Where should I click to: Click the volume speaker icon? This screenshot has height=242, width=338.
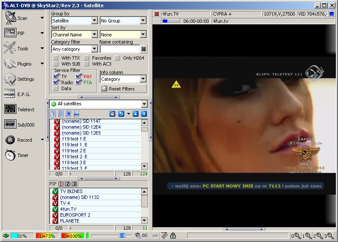(138, 235)
